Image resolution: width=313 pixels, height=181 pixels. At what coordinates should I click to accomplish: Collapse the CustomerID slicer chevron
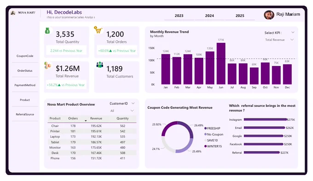coord(133,103)
